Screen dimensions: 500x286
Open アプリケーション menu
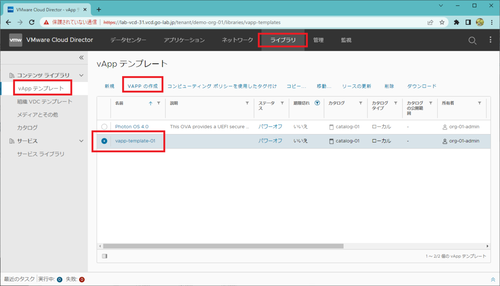tap(184, 40)
